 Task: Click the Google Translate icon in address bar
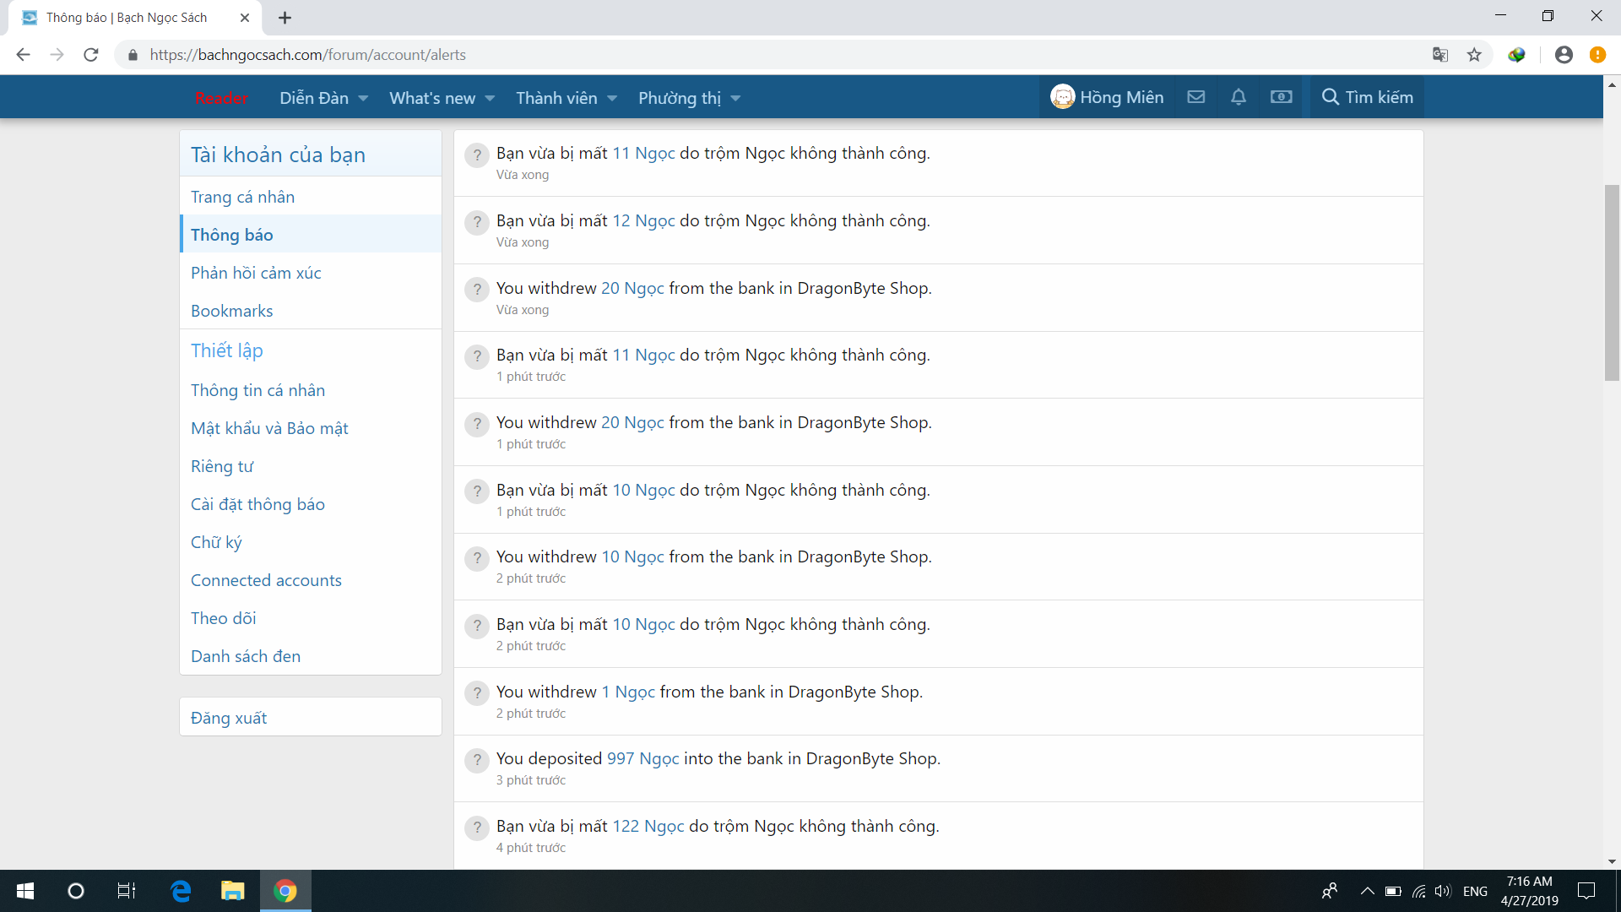click(x=1440, y=55)
